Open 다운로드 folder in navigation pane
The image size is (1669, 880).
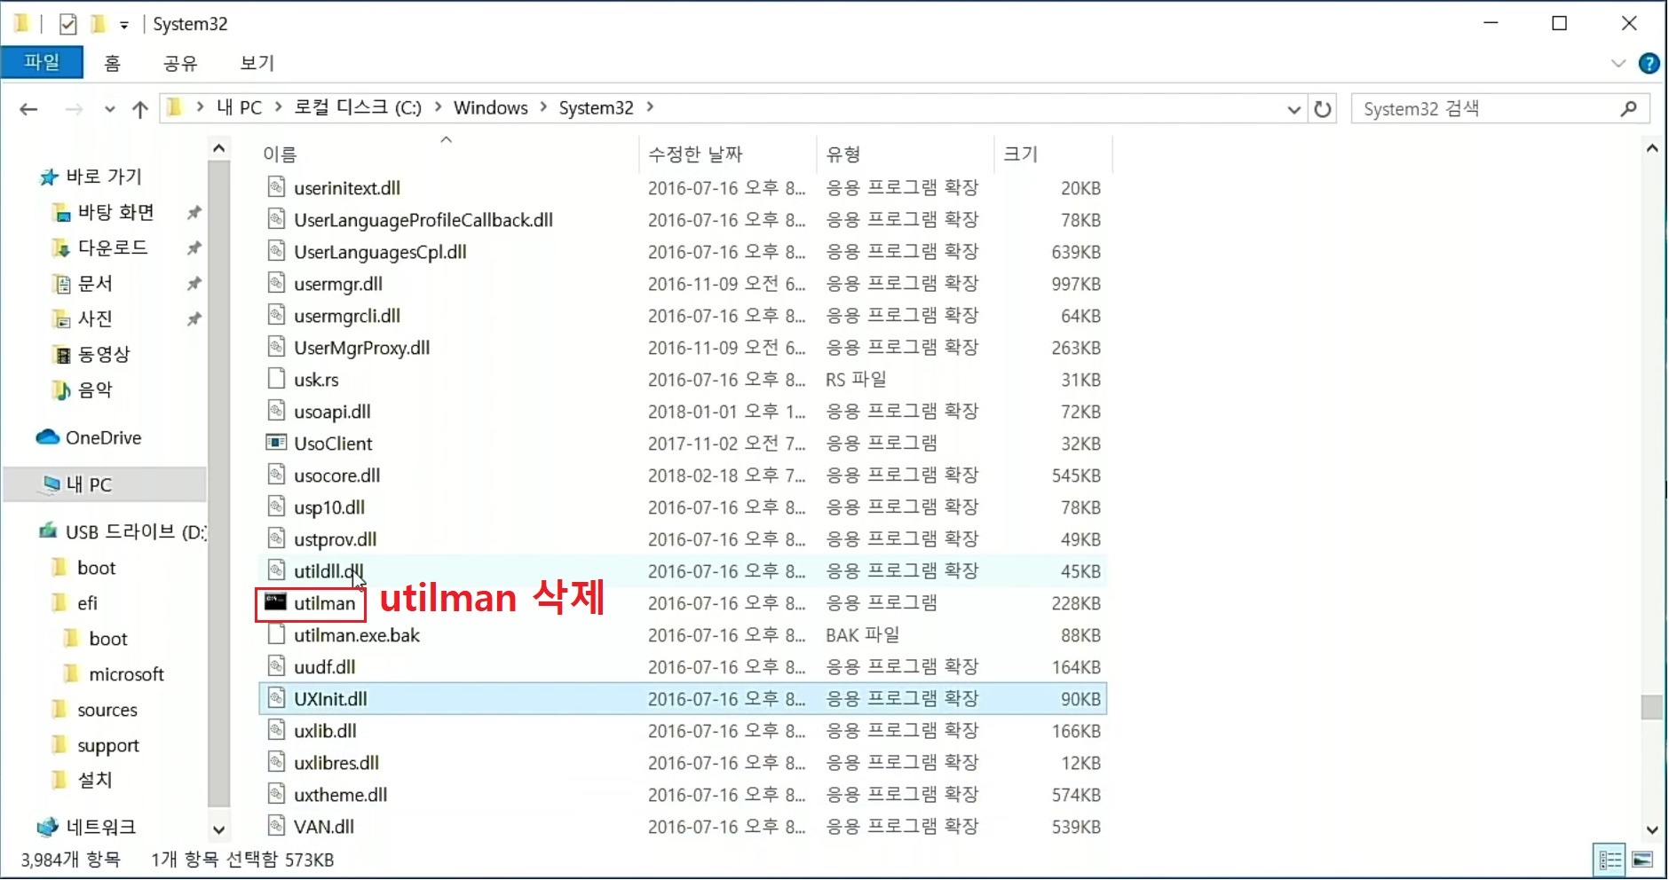pos(113,247)
